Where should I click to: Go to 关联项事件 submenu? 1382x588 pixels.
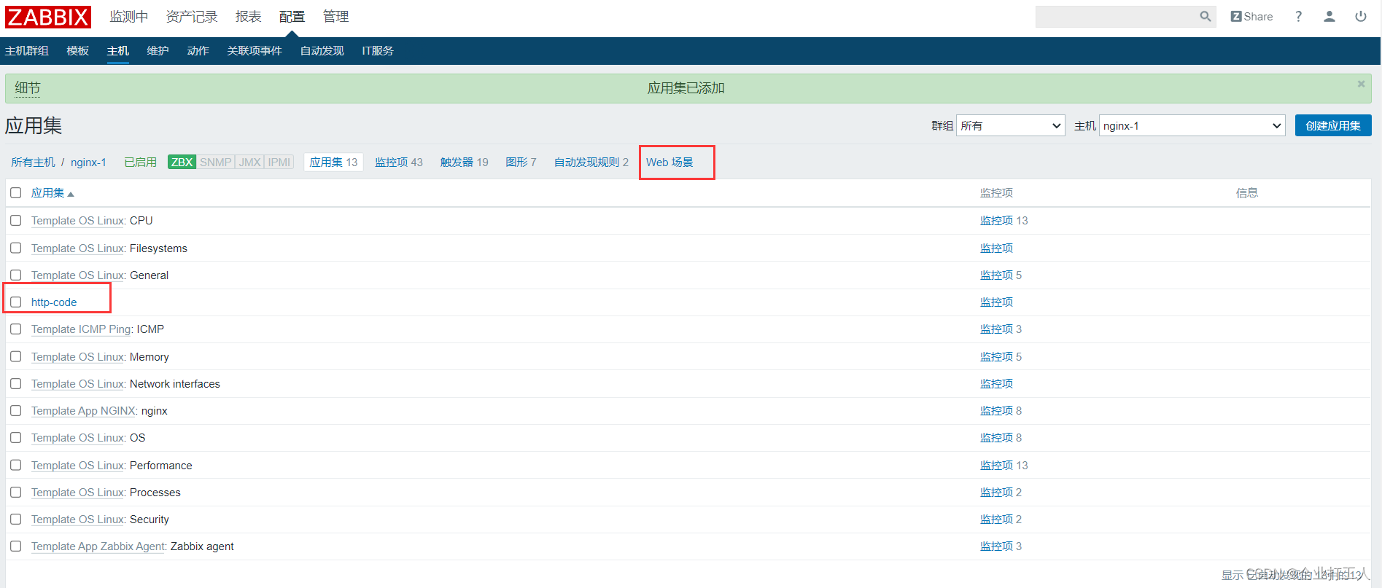(255, 51)
